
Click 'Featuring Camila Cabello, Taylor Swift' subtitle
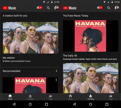90,59
